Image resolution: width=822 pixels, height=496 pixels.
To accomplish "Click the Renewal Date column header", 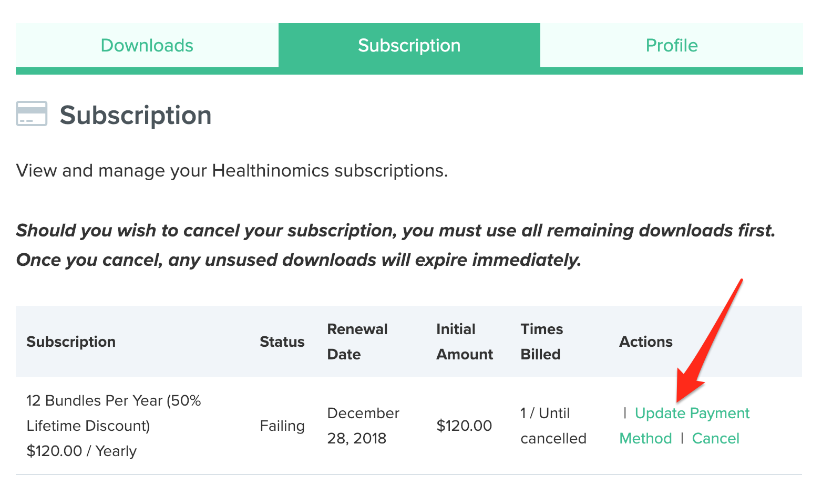I will pyautogui.click(x=357, y=342).
